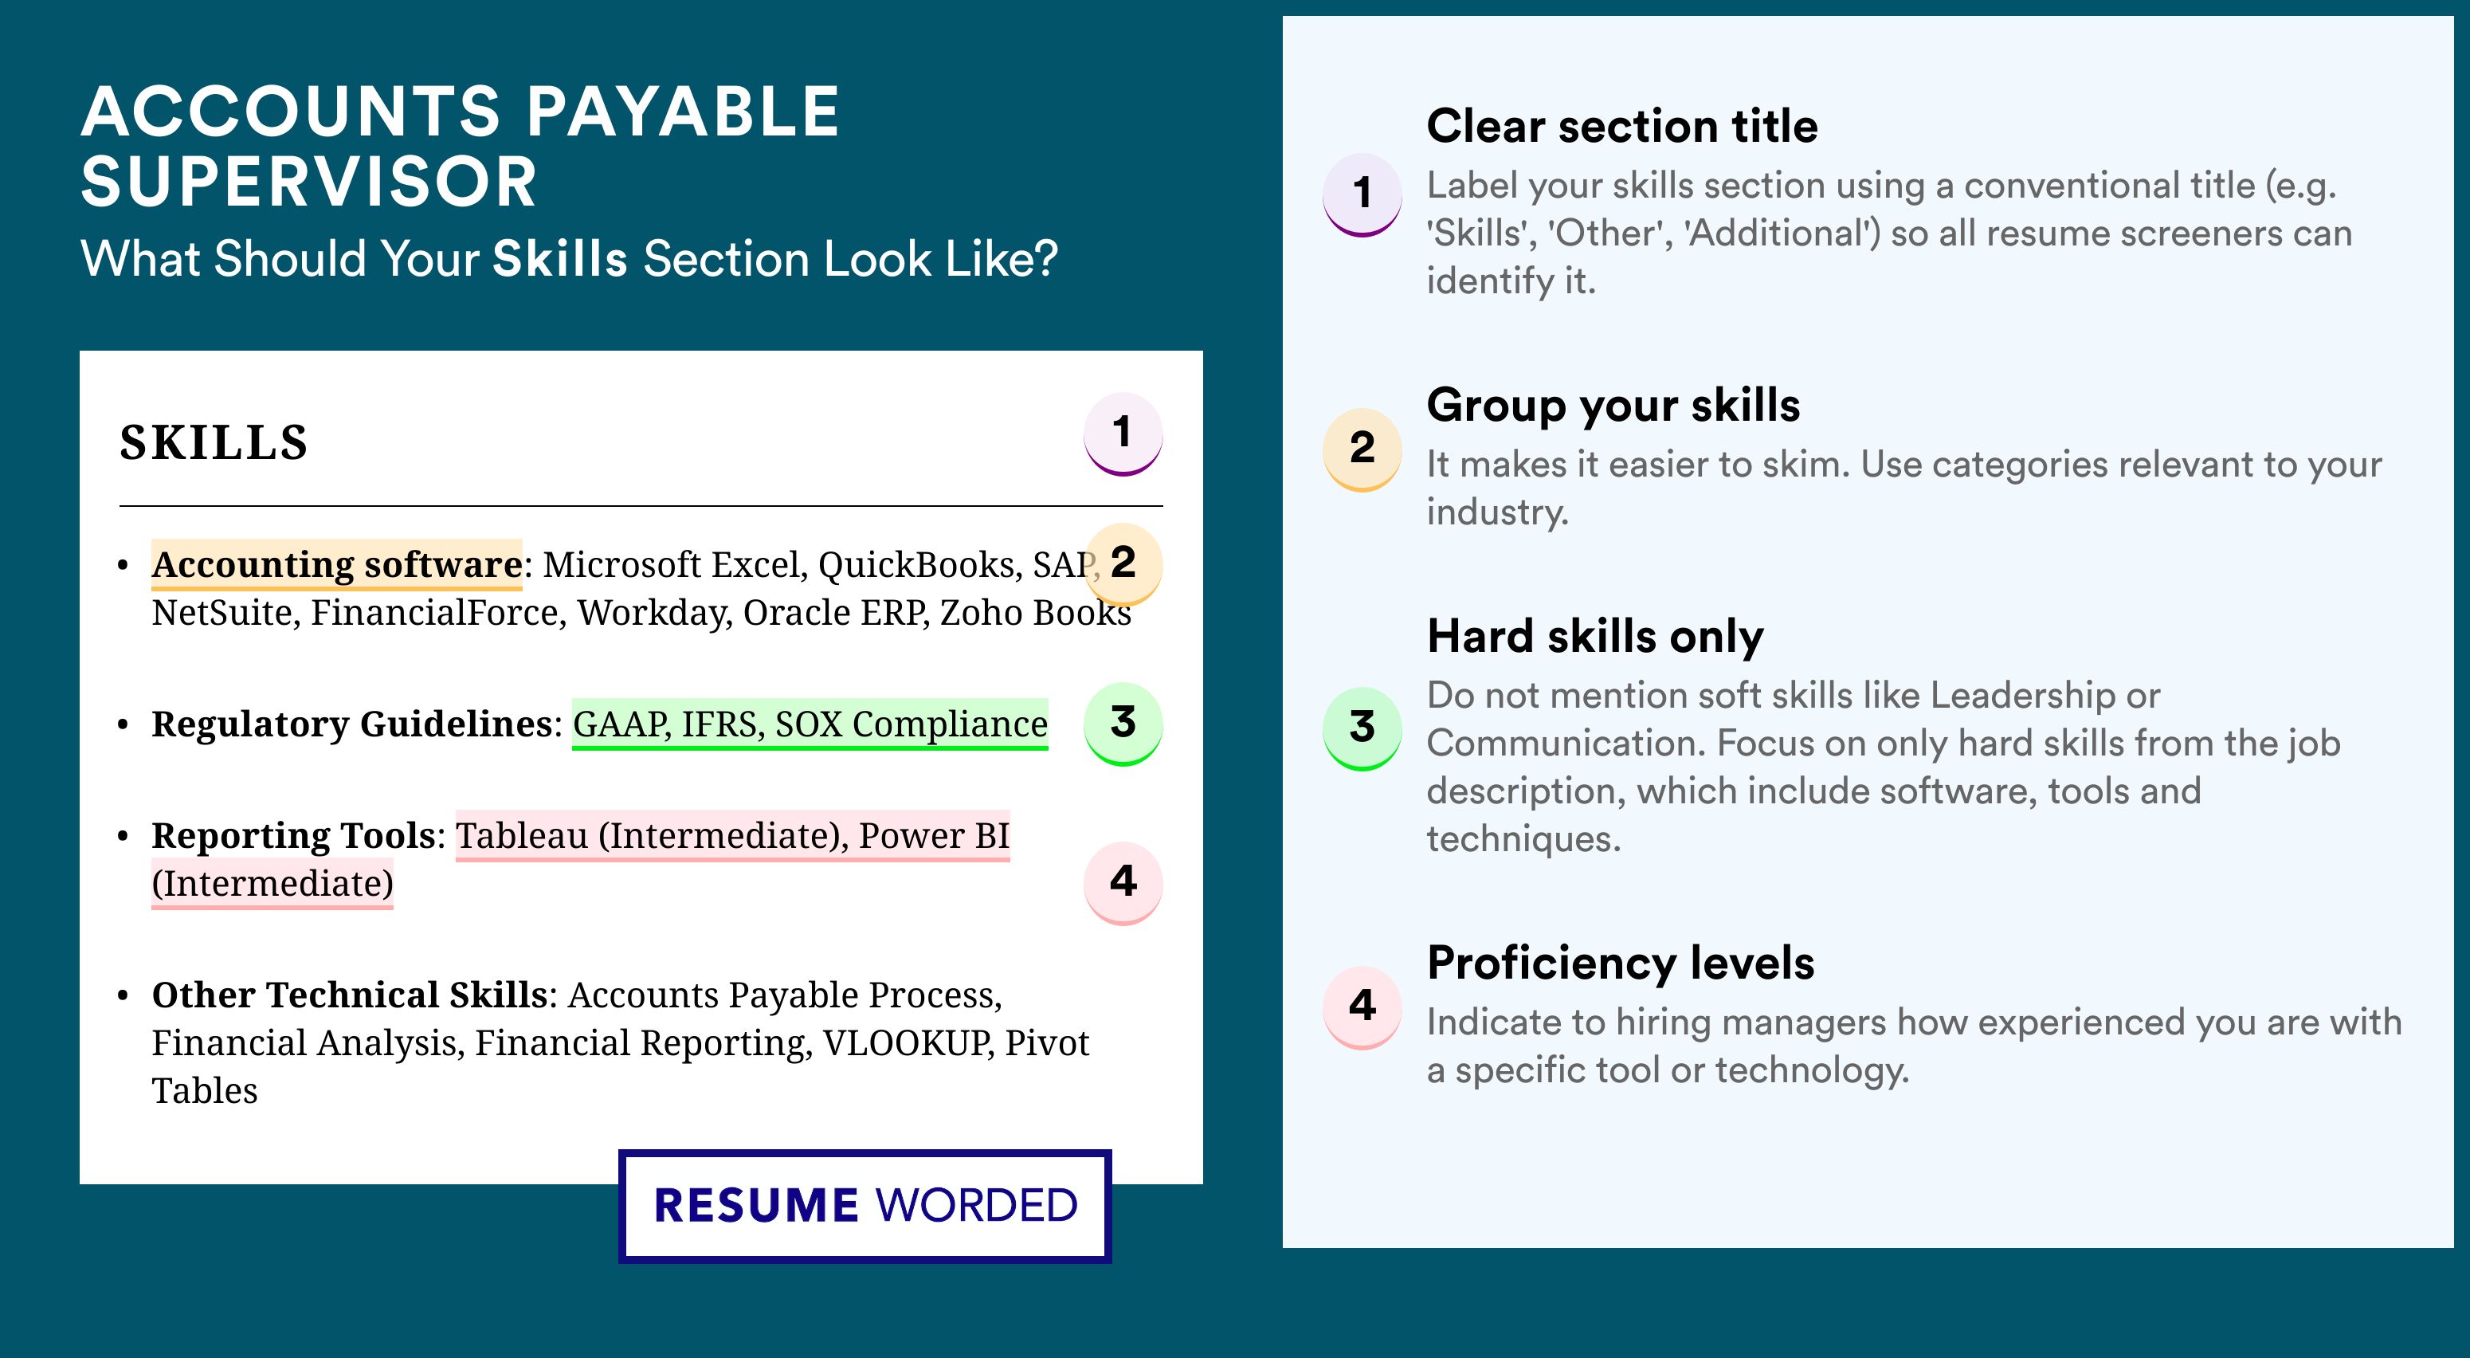Screen dimensions: 2470x1358
Task: Click green highlighted GAAP, IFRS, SOX Compliance text
Action: (810, 724)
